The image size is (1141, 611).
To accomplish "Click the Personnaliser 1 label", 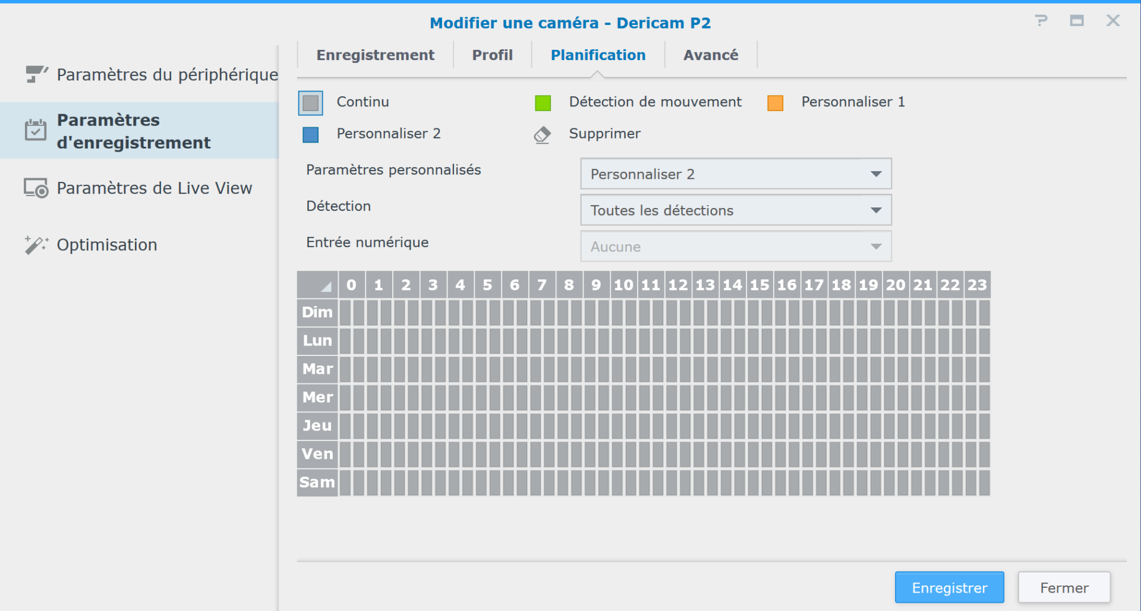I will click(853, 102).
